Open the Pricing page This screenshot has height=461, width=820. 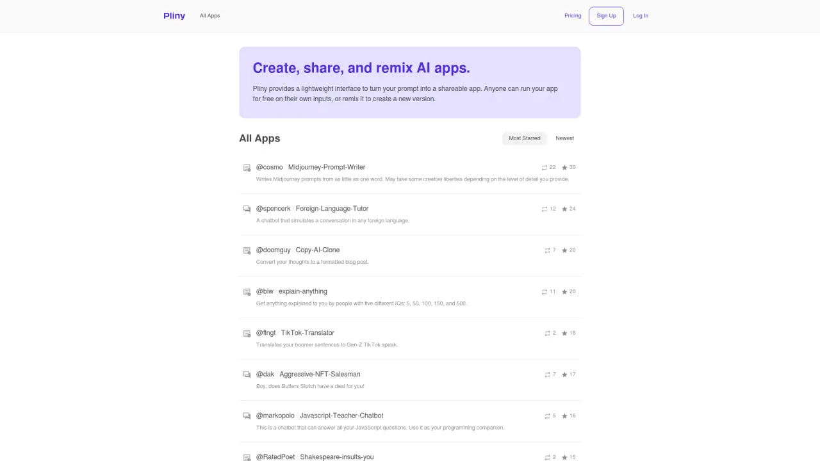[x=573, y=16]
